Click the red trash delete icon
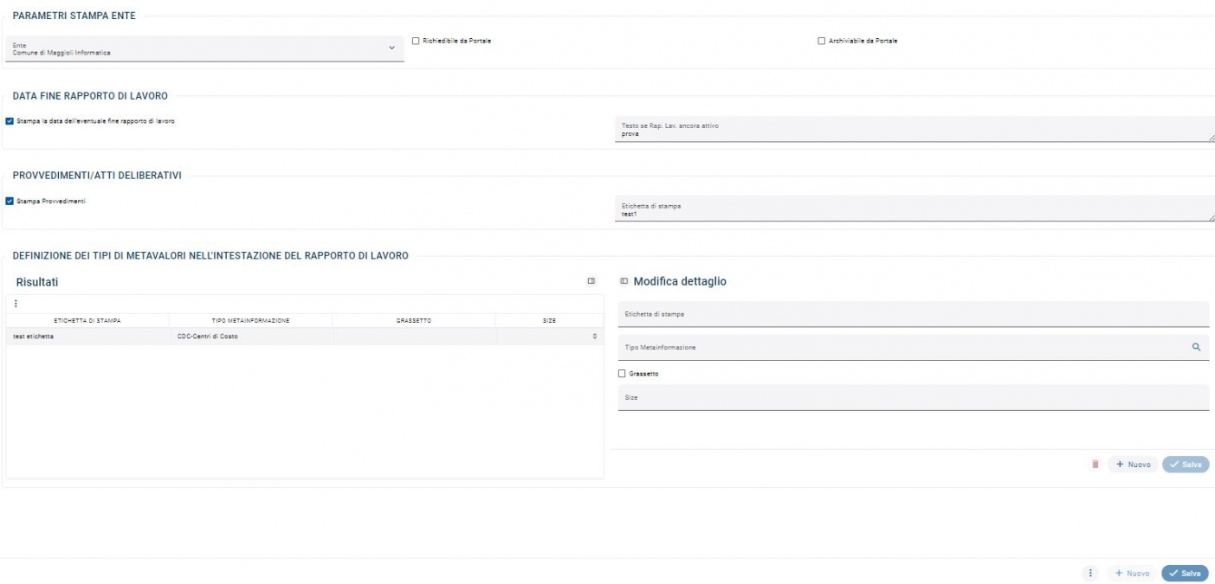This screenshot has height=584, width=1215. click(x=1095, y=465)
